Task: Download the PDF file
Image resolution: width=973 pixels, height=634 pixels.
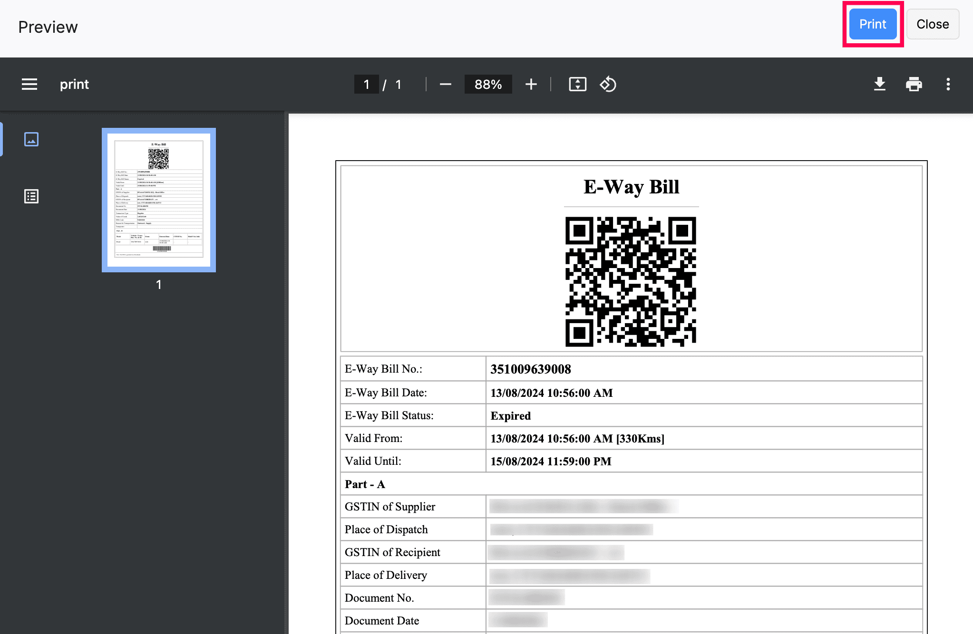Action: [879, 84]
